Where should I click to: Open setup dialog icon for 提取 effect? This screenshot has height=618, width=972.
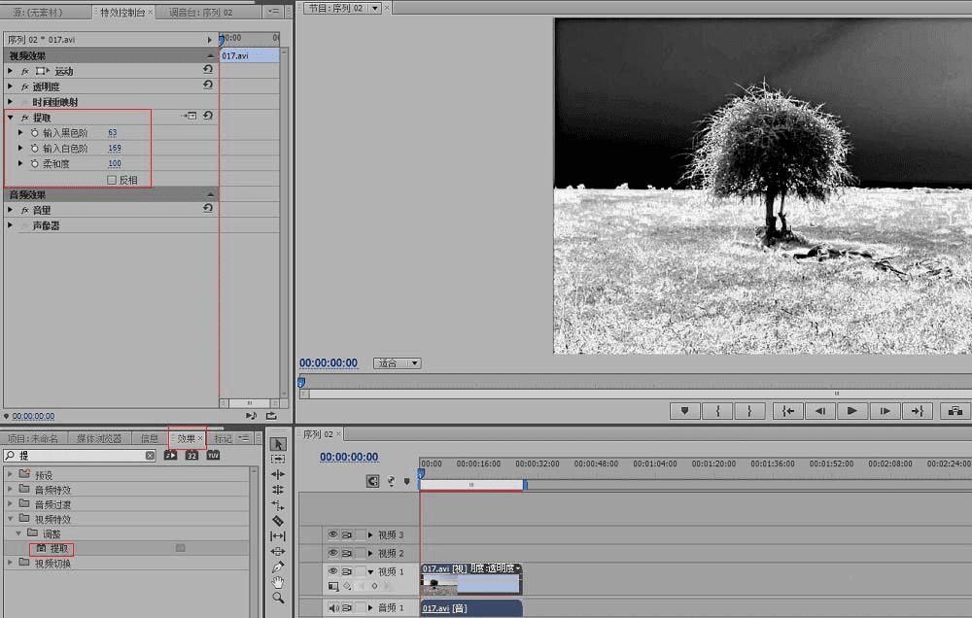click(x=191, y=117)
